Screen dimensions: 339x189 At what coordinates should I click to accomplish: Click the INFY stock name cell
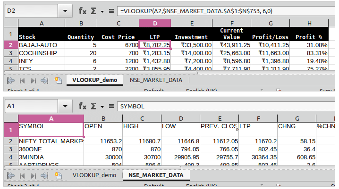pos(41,61)
